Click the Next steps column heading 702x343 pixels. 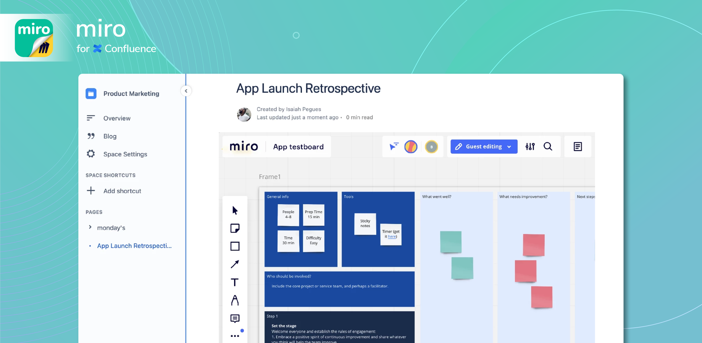click(x=586, y=197)
